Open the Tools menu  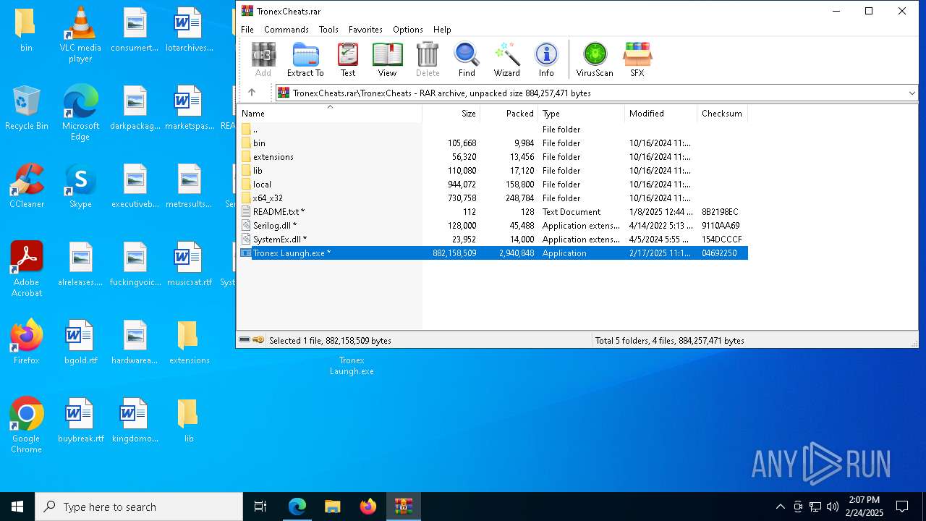pyautogui.click(x=328, y=30)
